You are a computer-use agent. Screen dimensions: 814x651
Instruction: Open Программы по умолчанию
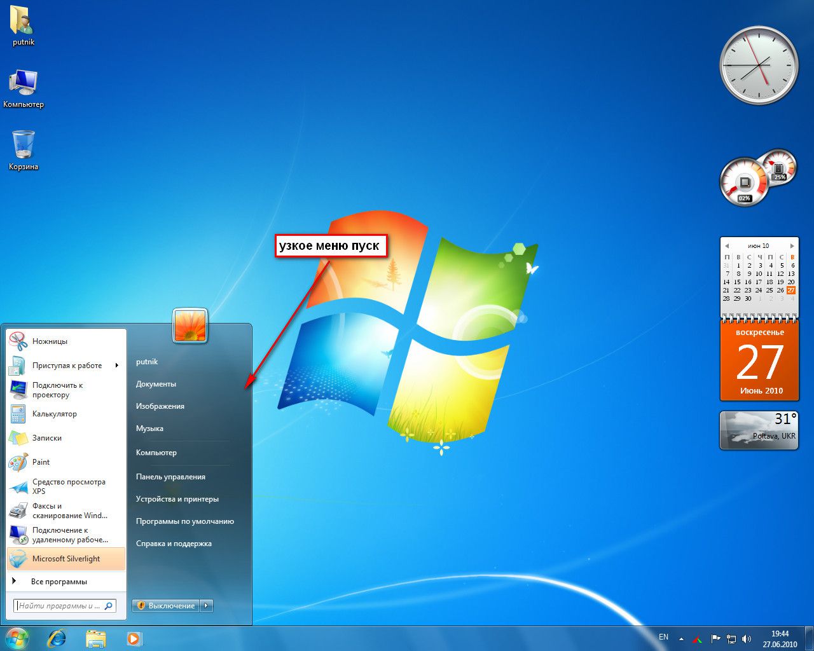[x=185, y=521]
